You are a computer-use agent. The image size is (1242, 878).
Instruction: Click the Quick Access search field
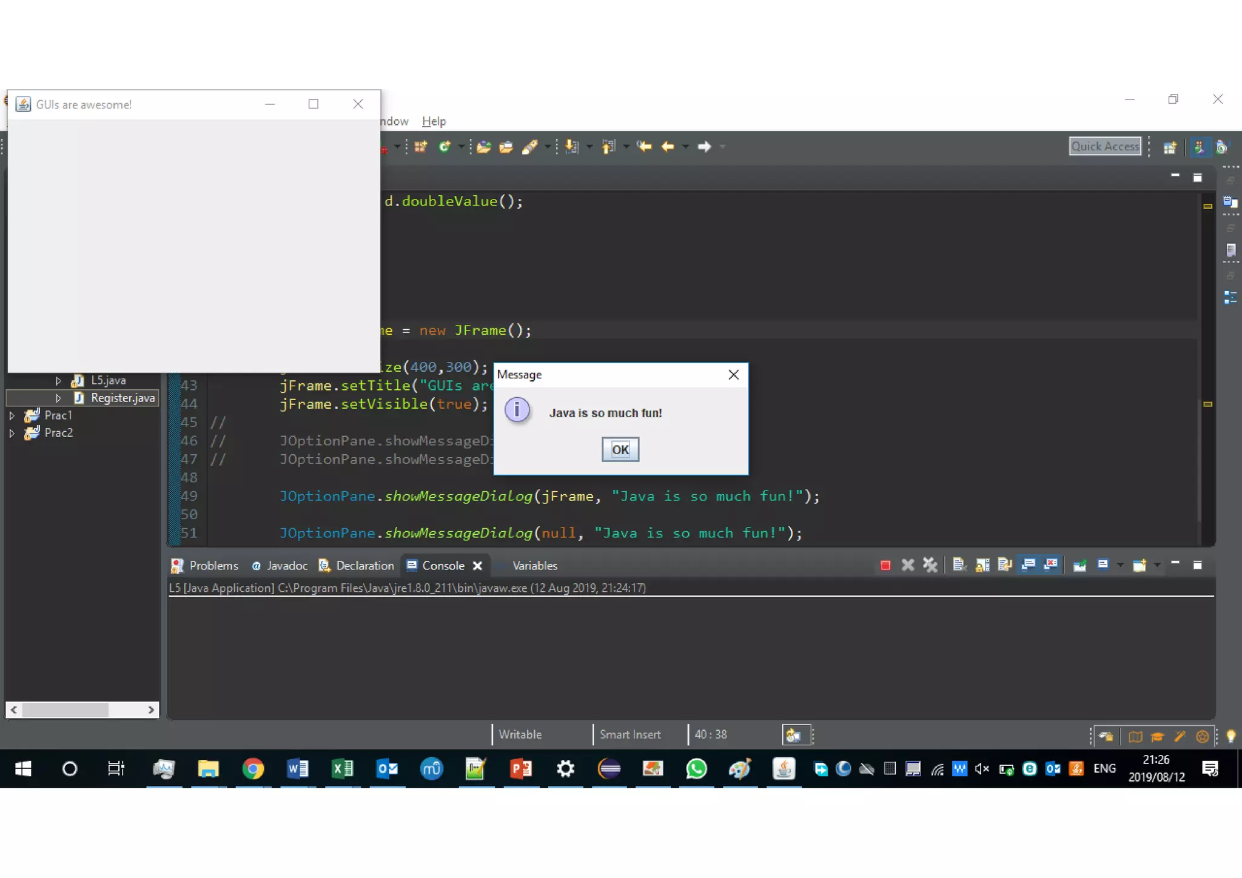[x=1104, y=146]
